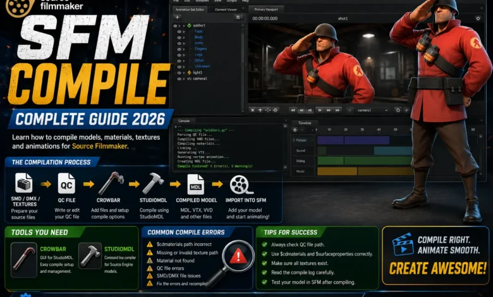Open viewport settings gear beside shot1
This screenshot has height=297, width=493.
[478, 18]
